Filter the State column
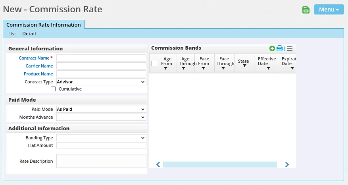Image resolution: width=348 pixels, height=185 pixels. (244, 66)
